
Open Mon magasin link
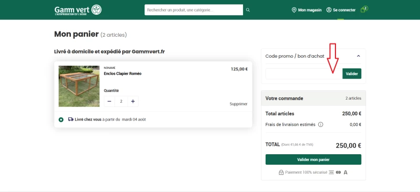310,10
